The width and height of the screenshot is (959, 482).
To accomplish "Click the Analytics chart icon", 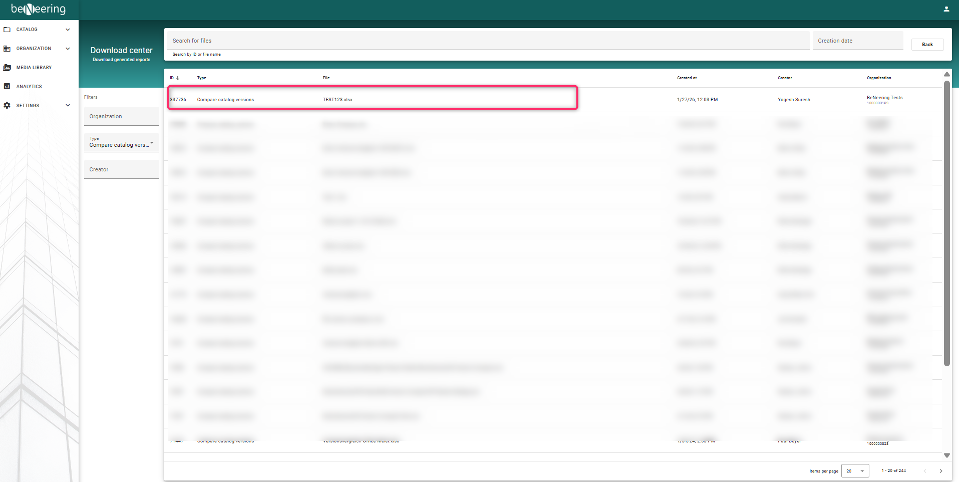I will (x=7, y=87).
